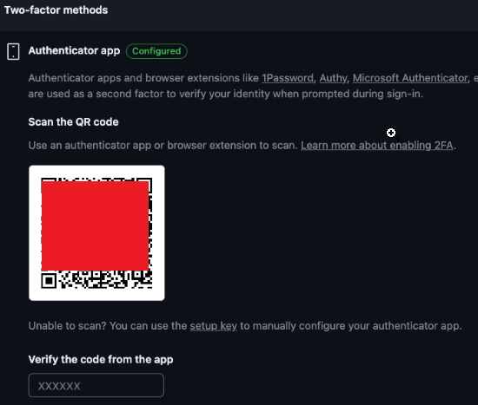Click the magnifier zoom cursor icon
This screenshot has width=478, height=405.
click(x=392, y=134)
